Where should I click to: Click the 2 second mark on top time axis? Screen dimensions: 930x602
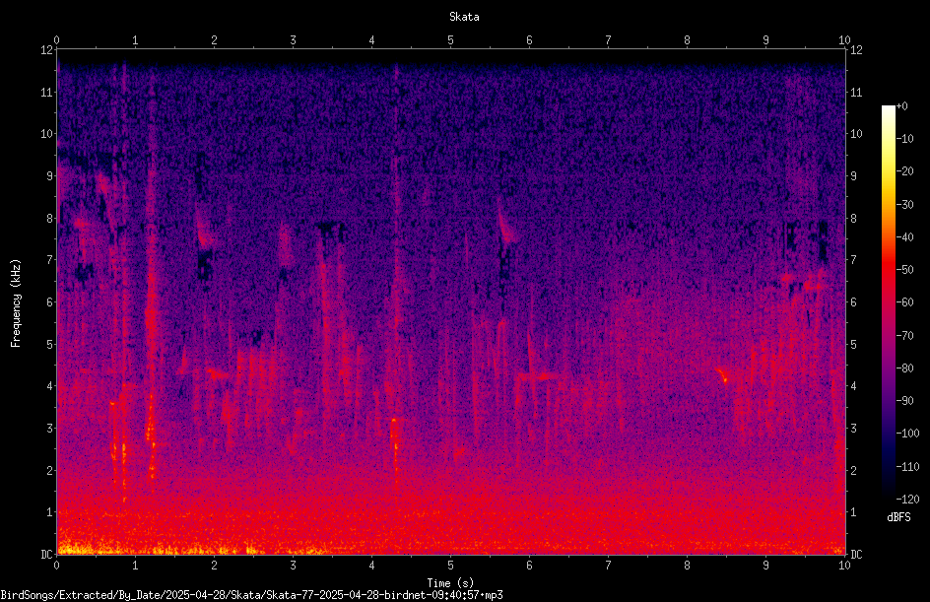click(x=214, y=40)
